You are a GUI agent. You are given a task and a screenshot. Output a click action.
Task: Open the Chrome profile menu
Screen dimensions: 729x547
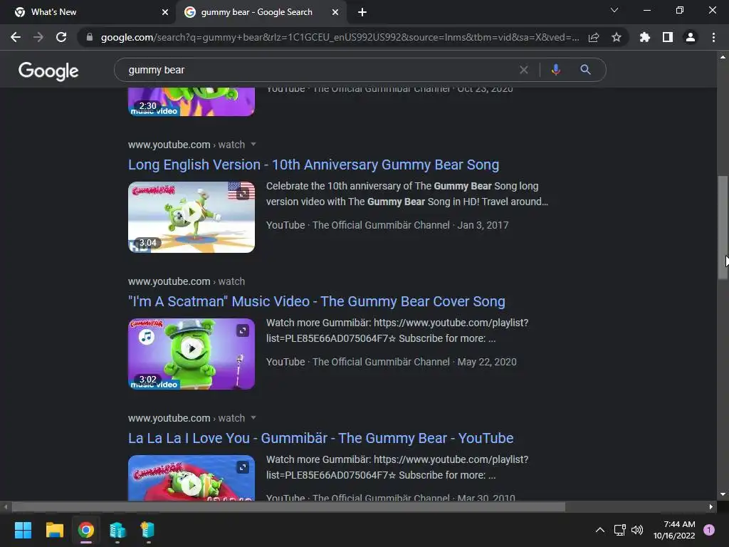691,37
